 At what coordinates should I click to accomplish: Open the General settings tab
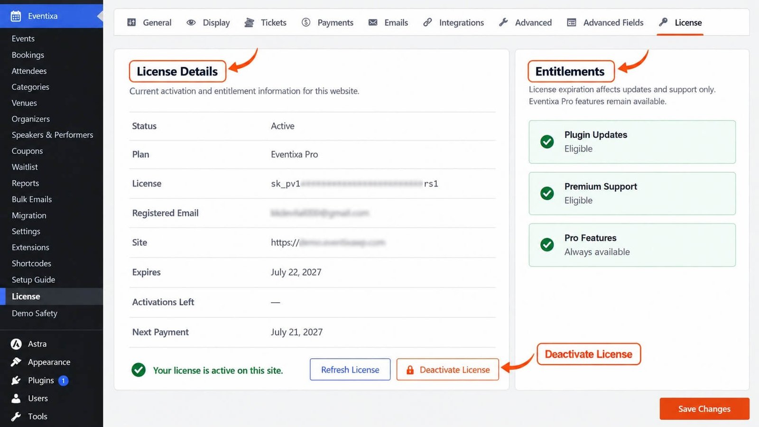click(149, 22)
